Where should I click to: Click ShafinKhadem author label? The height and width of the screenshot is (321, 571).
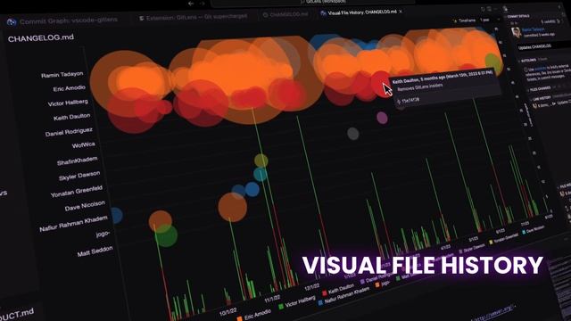coord(78,160)
